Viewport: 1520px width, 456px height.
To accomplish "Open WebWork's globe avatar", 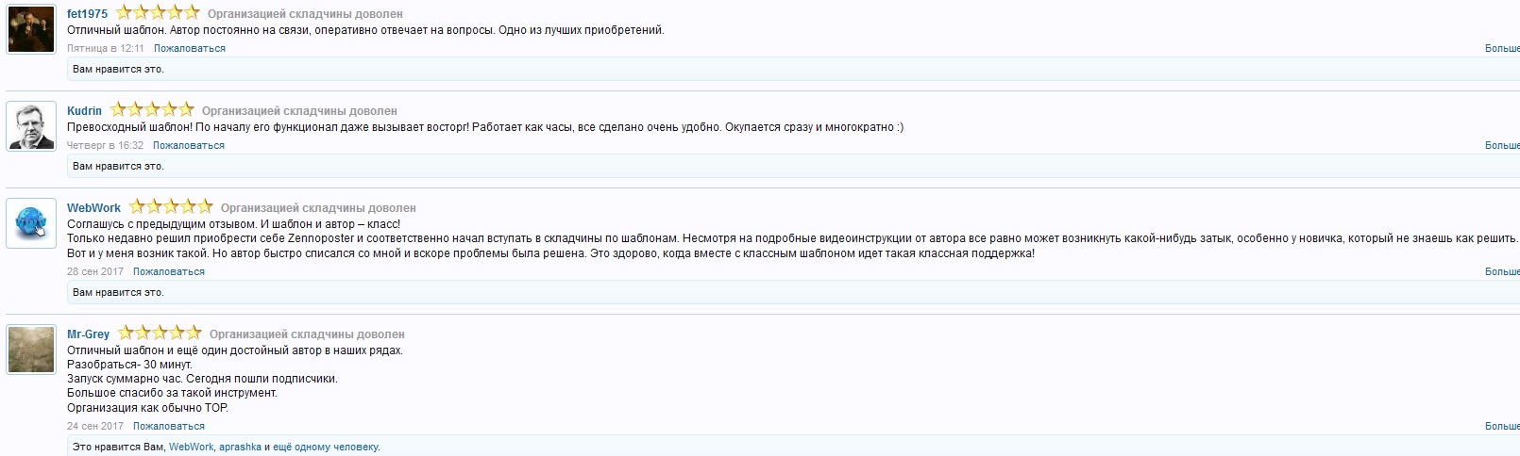I will coord(31,223).
